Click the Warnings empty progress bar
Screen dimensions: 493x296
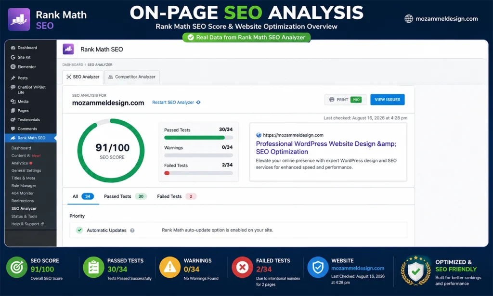click(198, 155)
